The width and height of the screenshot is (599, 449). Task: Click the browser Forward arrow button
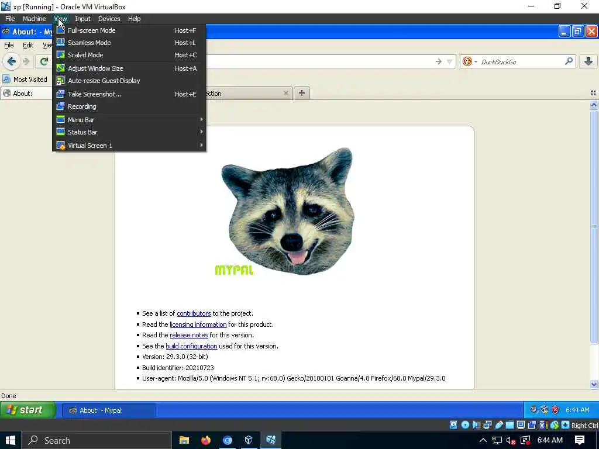click(x=26, y=61)
